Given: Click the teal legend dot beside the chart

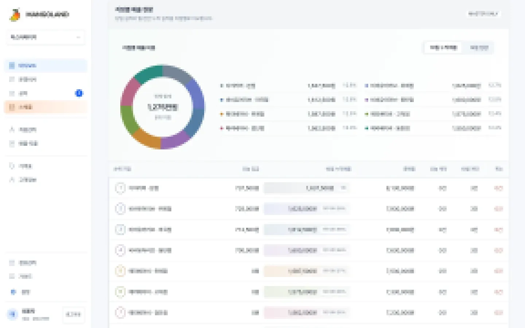Looking at the screenshot, I should [366, 128].
